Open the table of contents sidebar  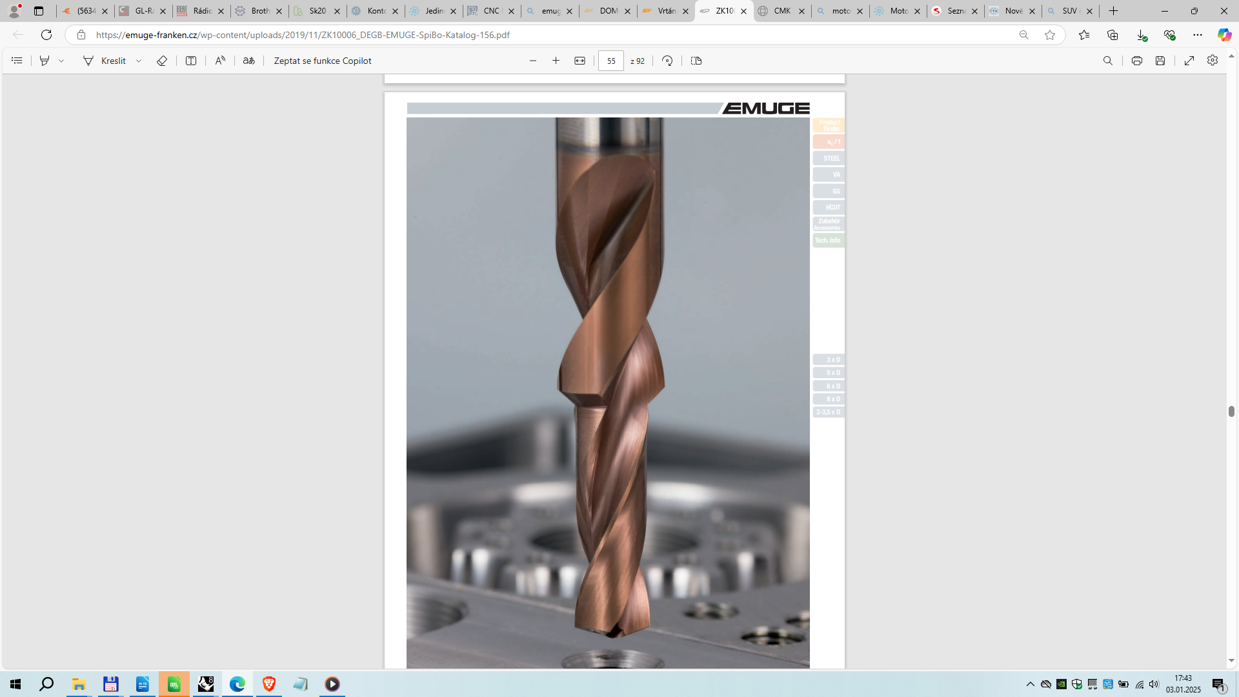pos(17,61)
